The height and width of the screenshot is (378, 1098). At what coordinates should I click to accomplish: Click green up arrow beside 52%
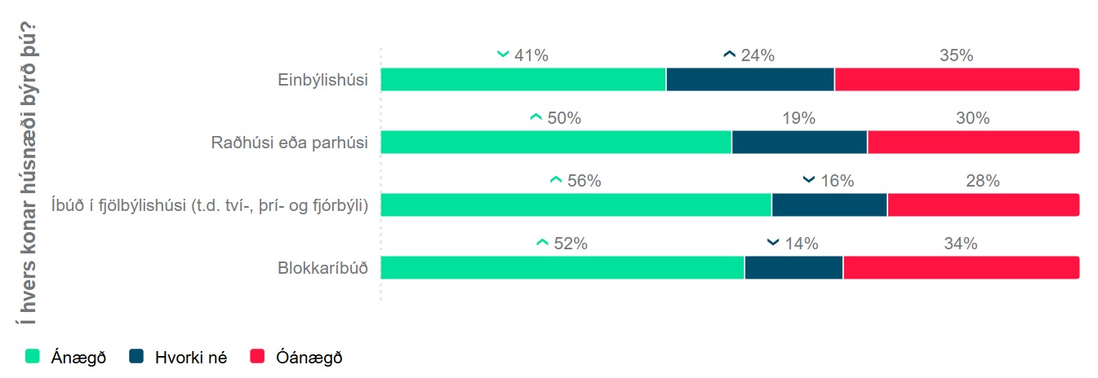tap(542, 244)
